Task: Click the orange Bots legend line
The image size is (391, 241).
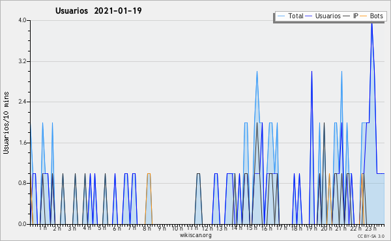Action: [364, 16]
